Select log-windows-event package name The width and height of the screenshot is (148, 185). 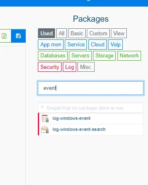(71, 118)
